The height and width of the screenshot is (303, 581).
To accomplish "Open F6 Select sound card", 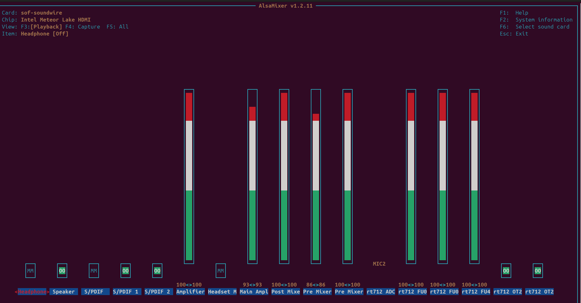I will pyautogui.click(x=535, y=27).
